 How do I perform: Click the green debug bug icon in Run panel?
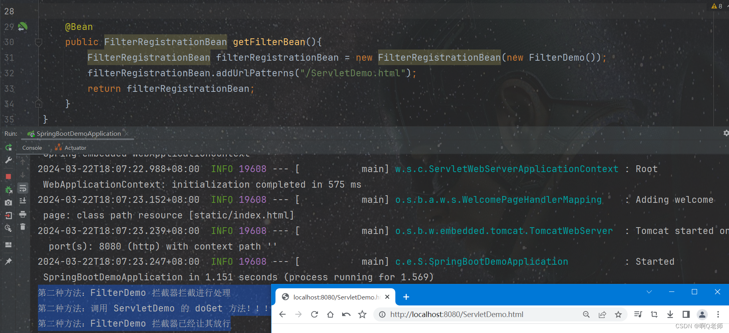point(8,190)
